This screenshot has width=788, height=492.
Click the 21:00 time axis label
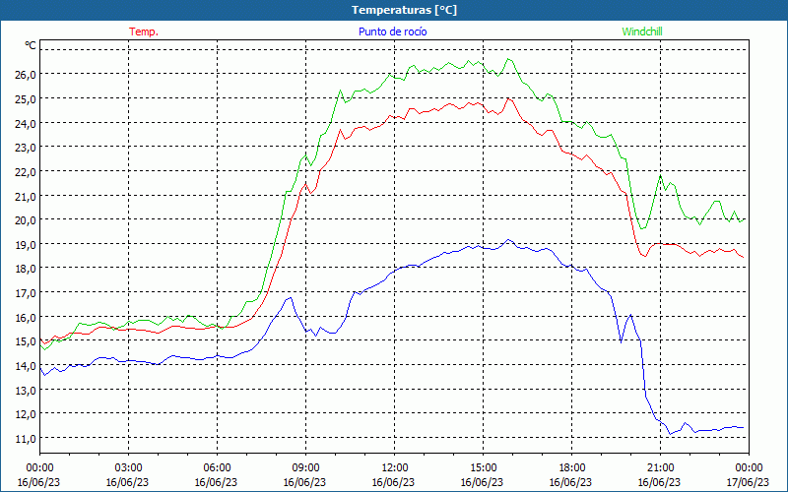tap(660, 468)
